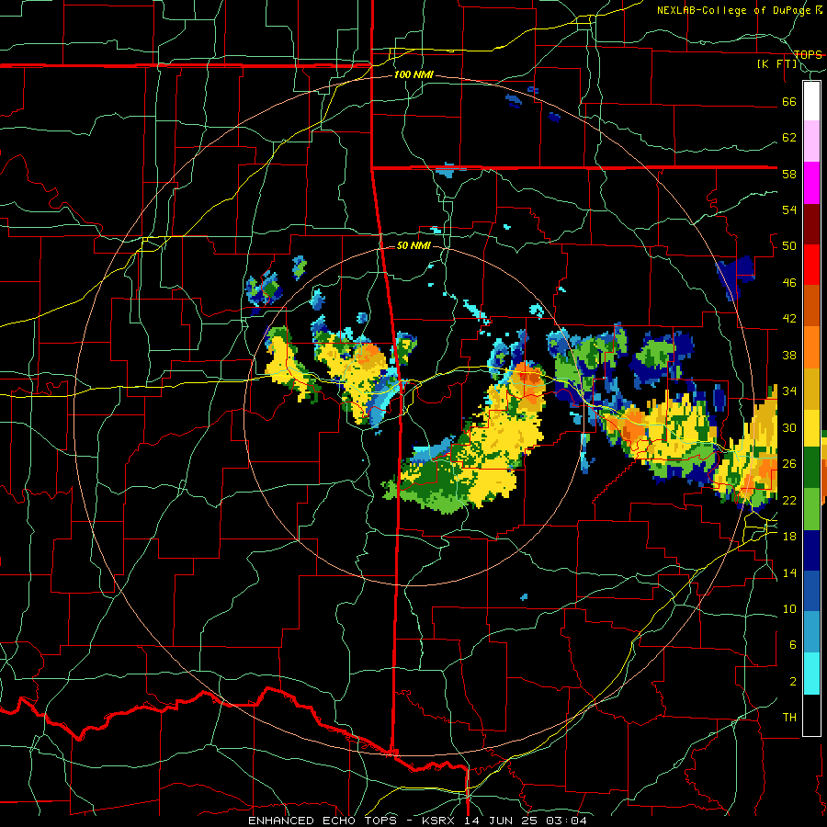Click the '46' legend value

tap(789, 283)
